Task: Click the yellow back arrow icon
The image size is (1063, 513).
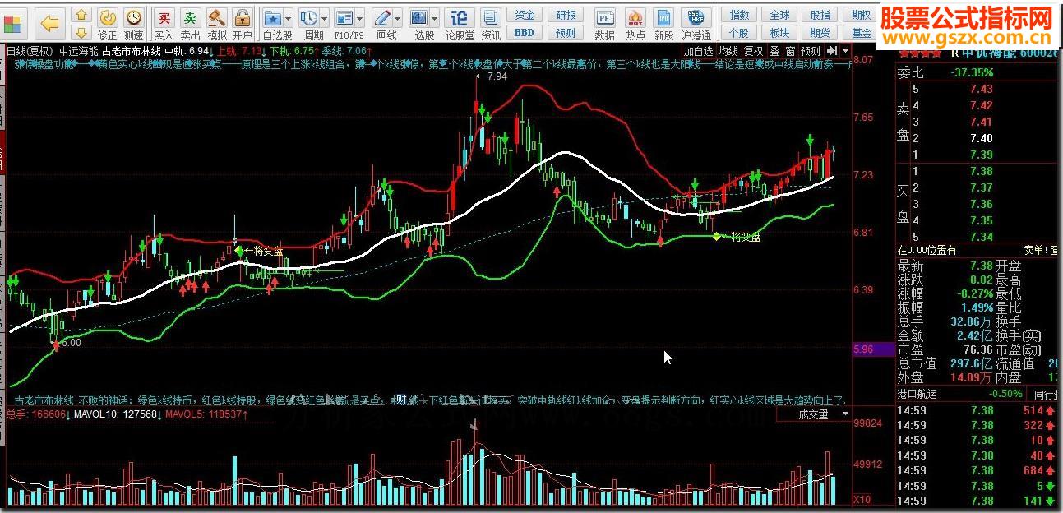Action: click(49, 22)
